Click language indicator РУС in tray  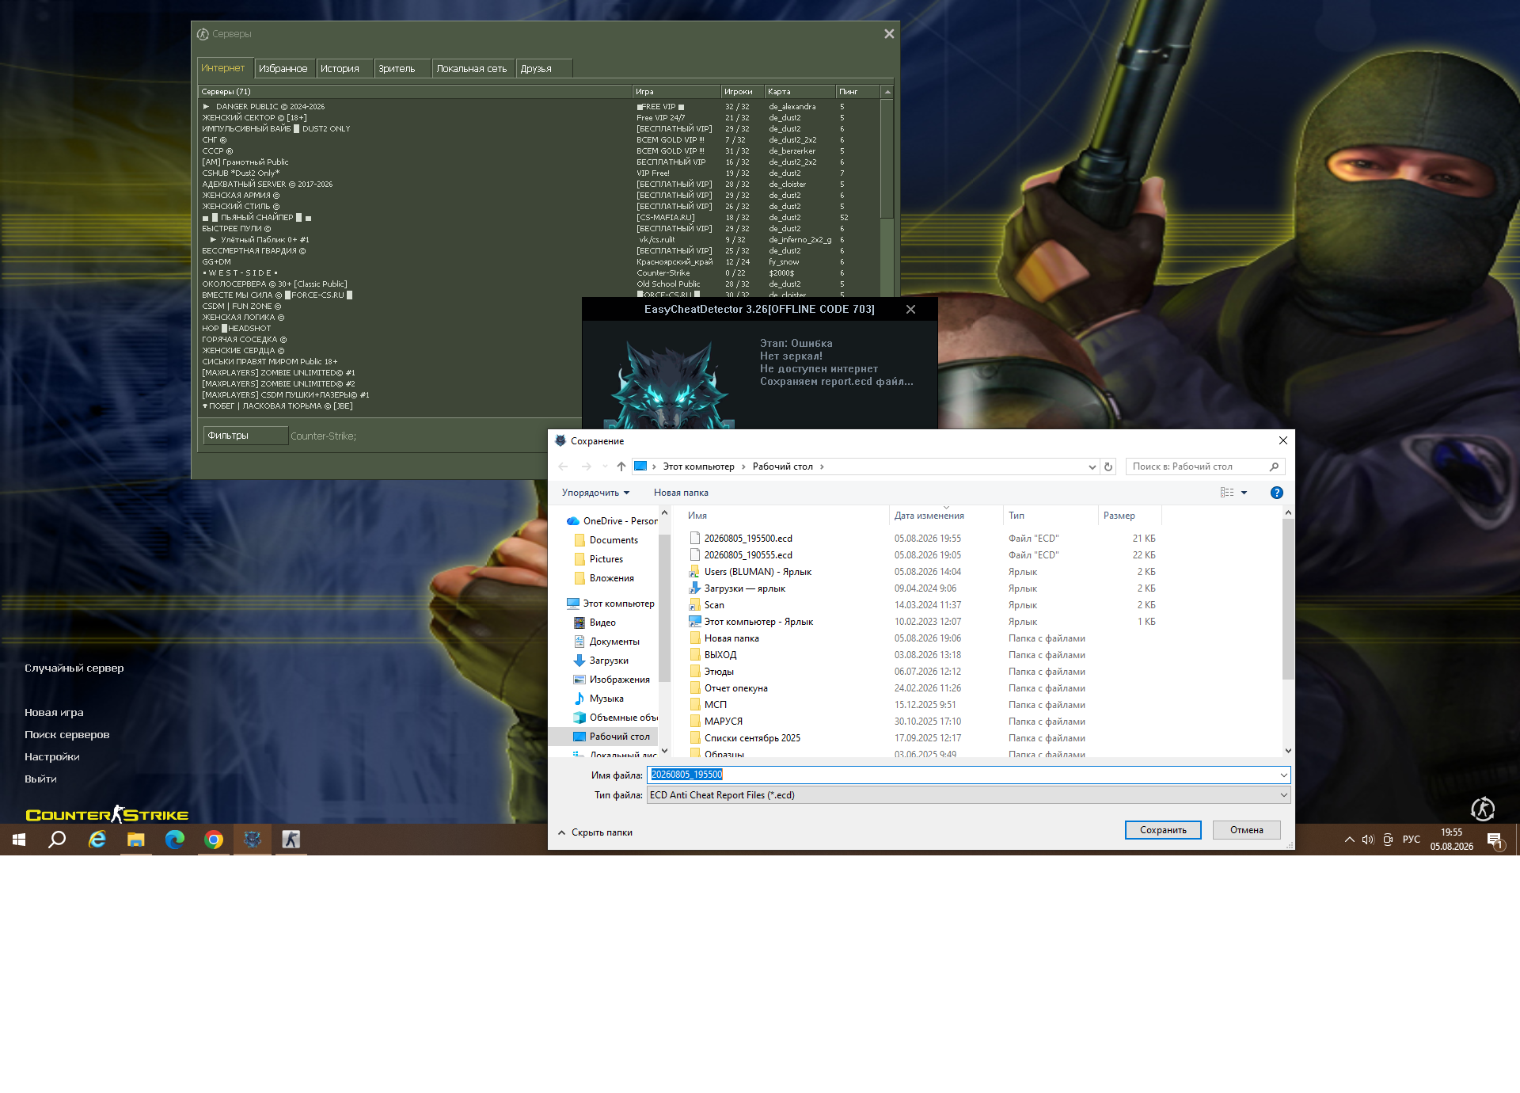tap(1412, 840)
